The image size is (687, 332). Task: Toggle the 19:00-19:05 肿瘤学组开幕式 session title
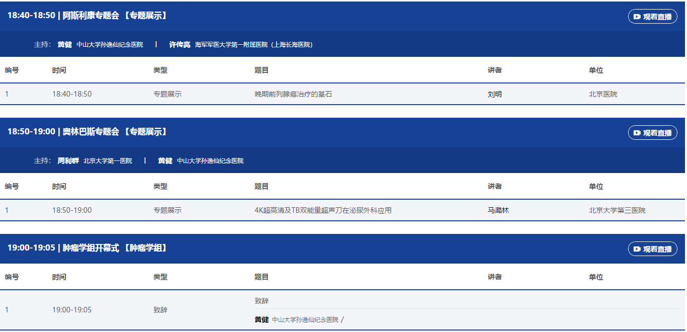point(87,248)
